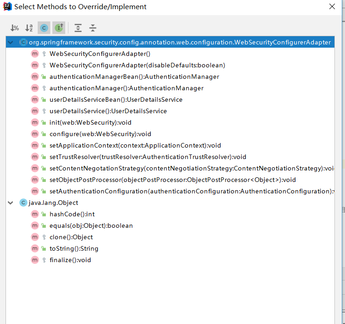
Task: Click the method icon beside authenticationManagerBean
Action: pos(35,77)
